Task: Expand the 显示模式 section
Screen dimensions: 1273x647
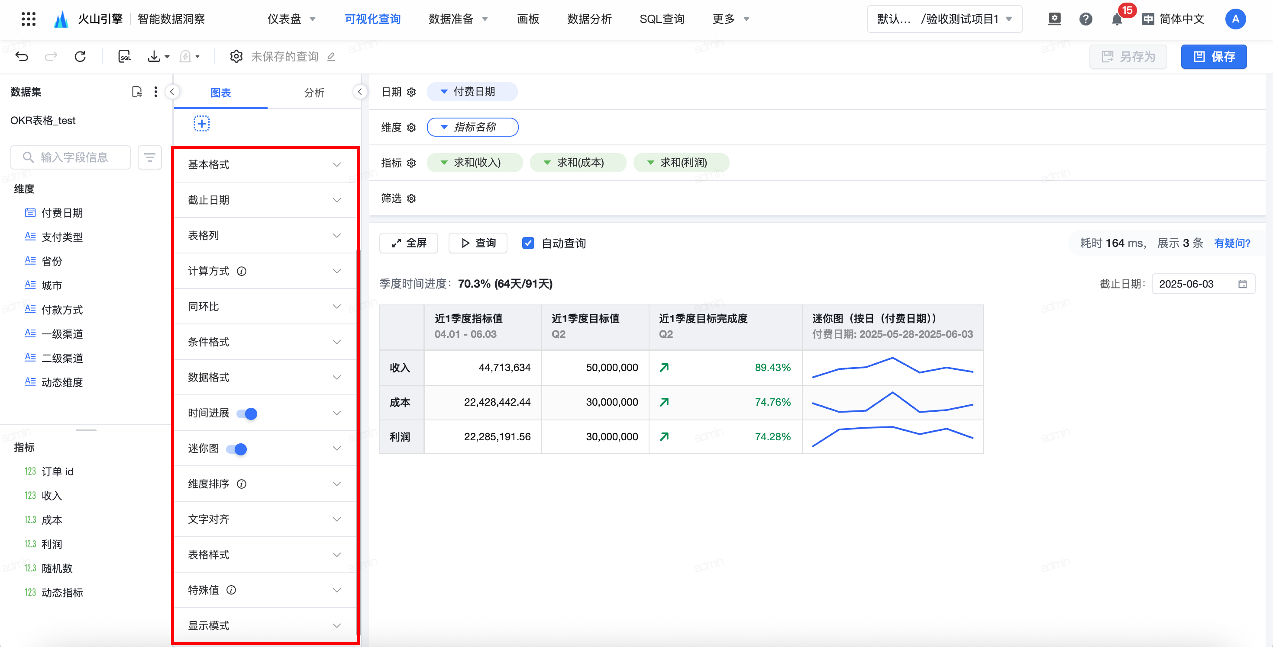Action: pyautogui.click(x=265, y=625)
